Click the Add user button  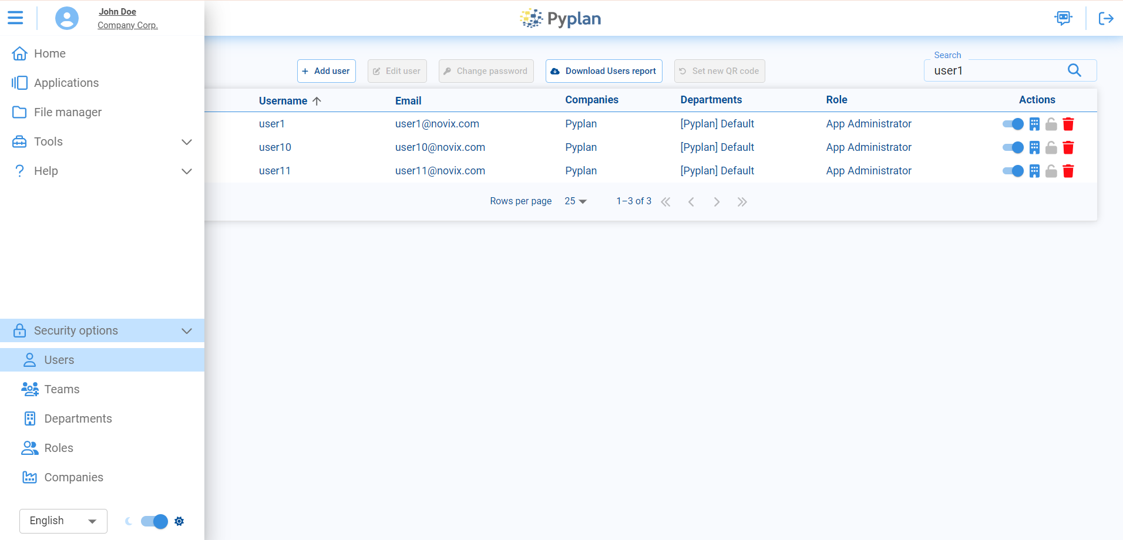(x=326, y=71)
